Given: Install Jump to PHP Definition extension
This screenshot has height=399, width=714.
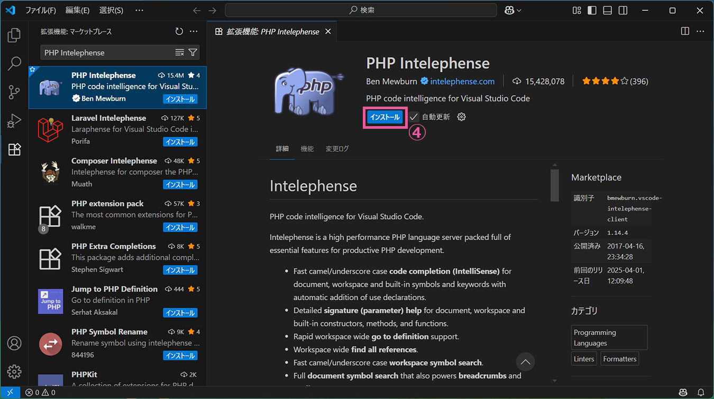Looking at the screenshot, I should 180,313.
